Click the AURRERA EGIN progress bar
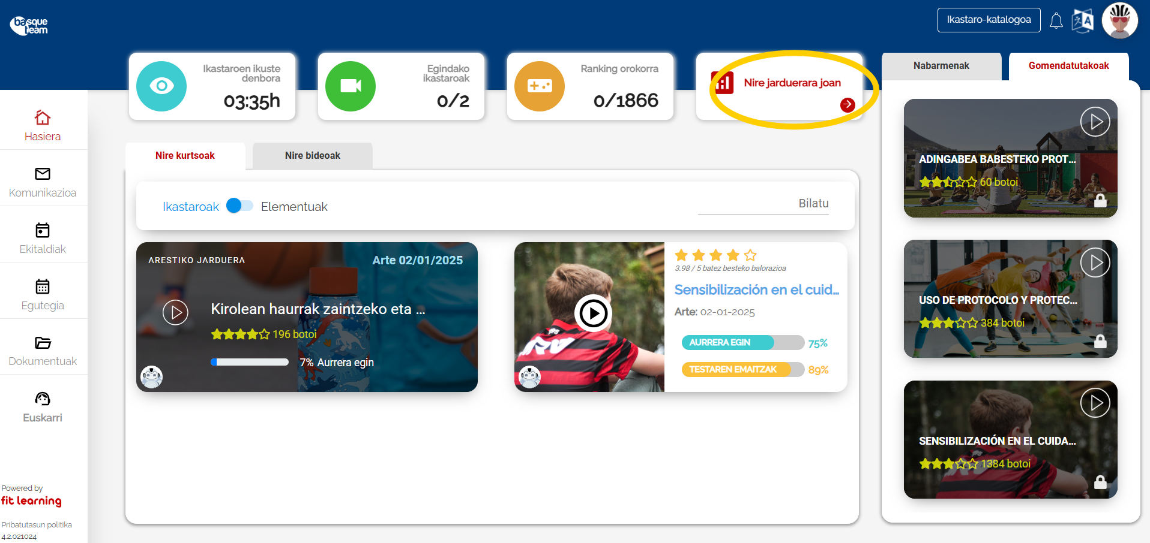The width and height of the screenshot is (1150, 543). pyautogui.click(x=742, y=343)
